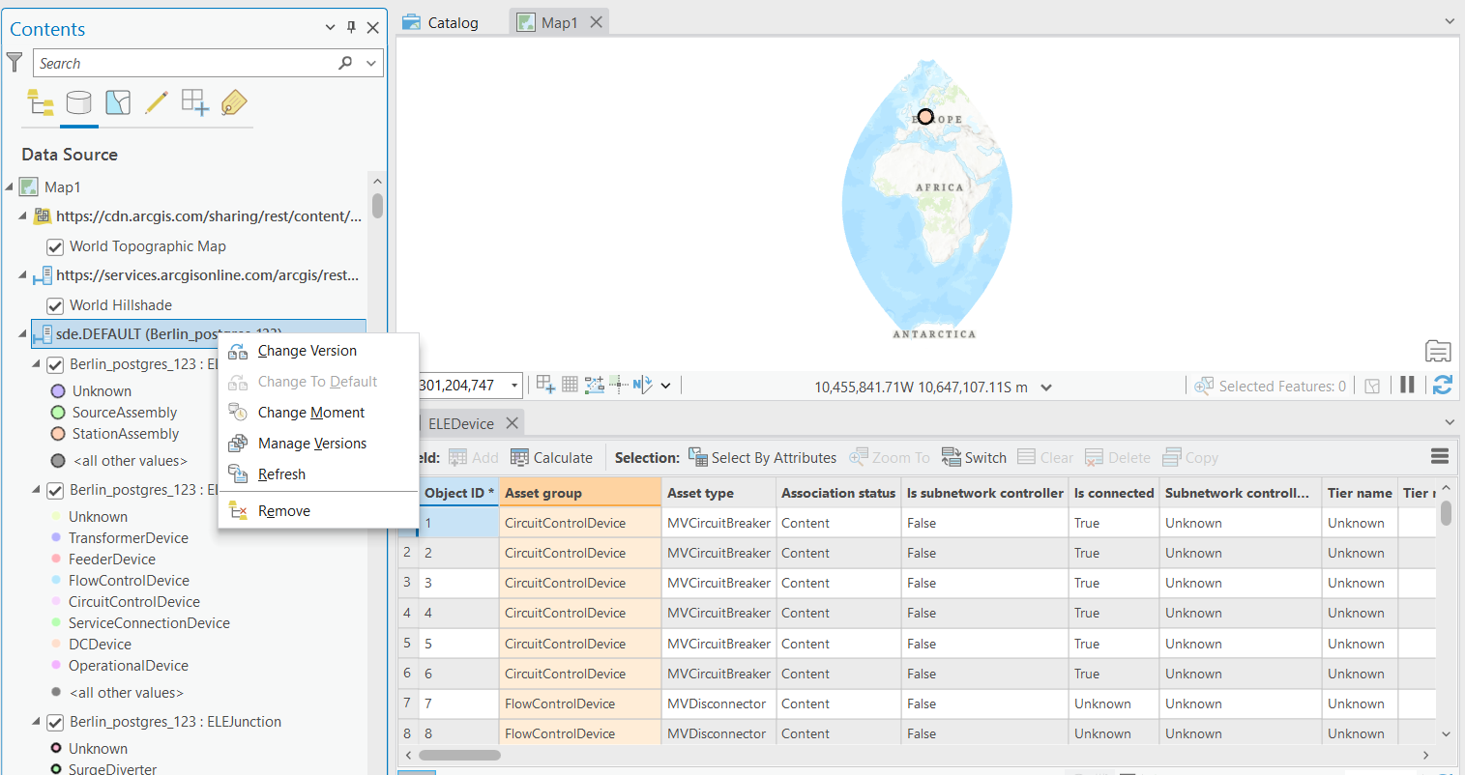Choose Change Version from context menu
This screenshot has height=775, width=1465.
pyautogui.click(x=318, y=351)
